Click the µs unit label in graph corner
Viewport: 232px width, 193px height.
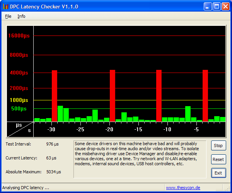[x=19, y=125]
